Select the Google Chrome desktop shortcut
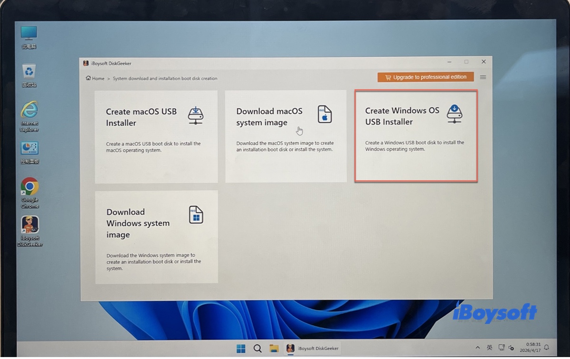 click(x=29, y=193)
